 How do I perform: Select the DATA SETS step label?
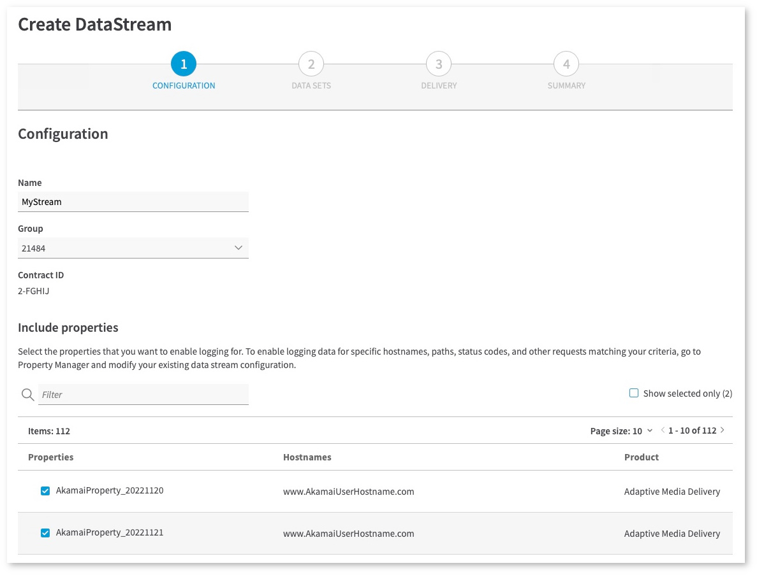point(311,85)
